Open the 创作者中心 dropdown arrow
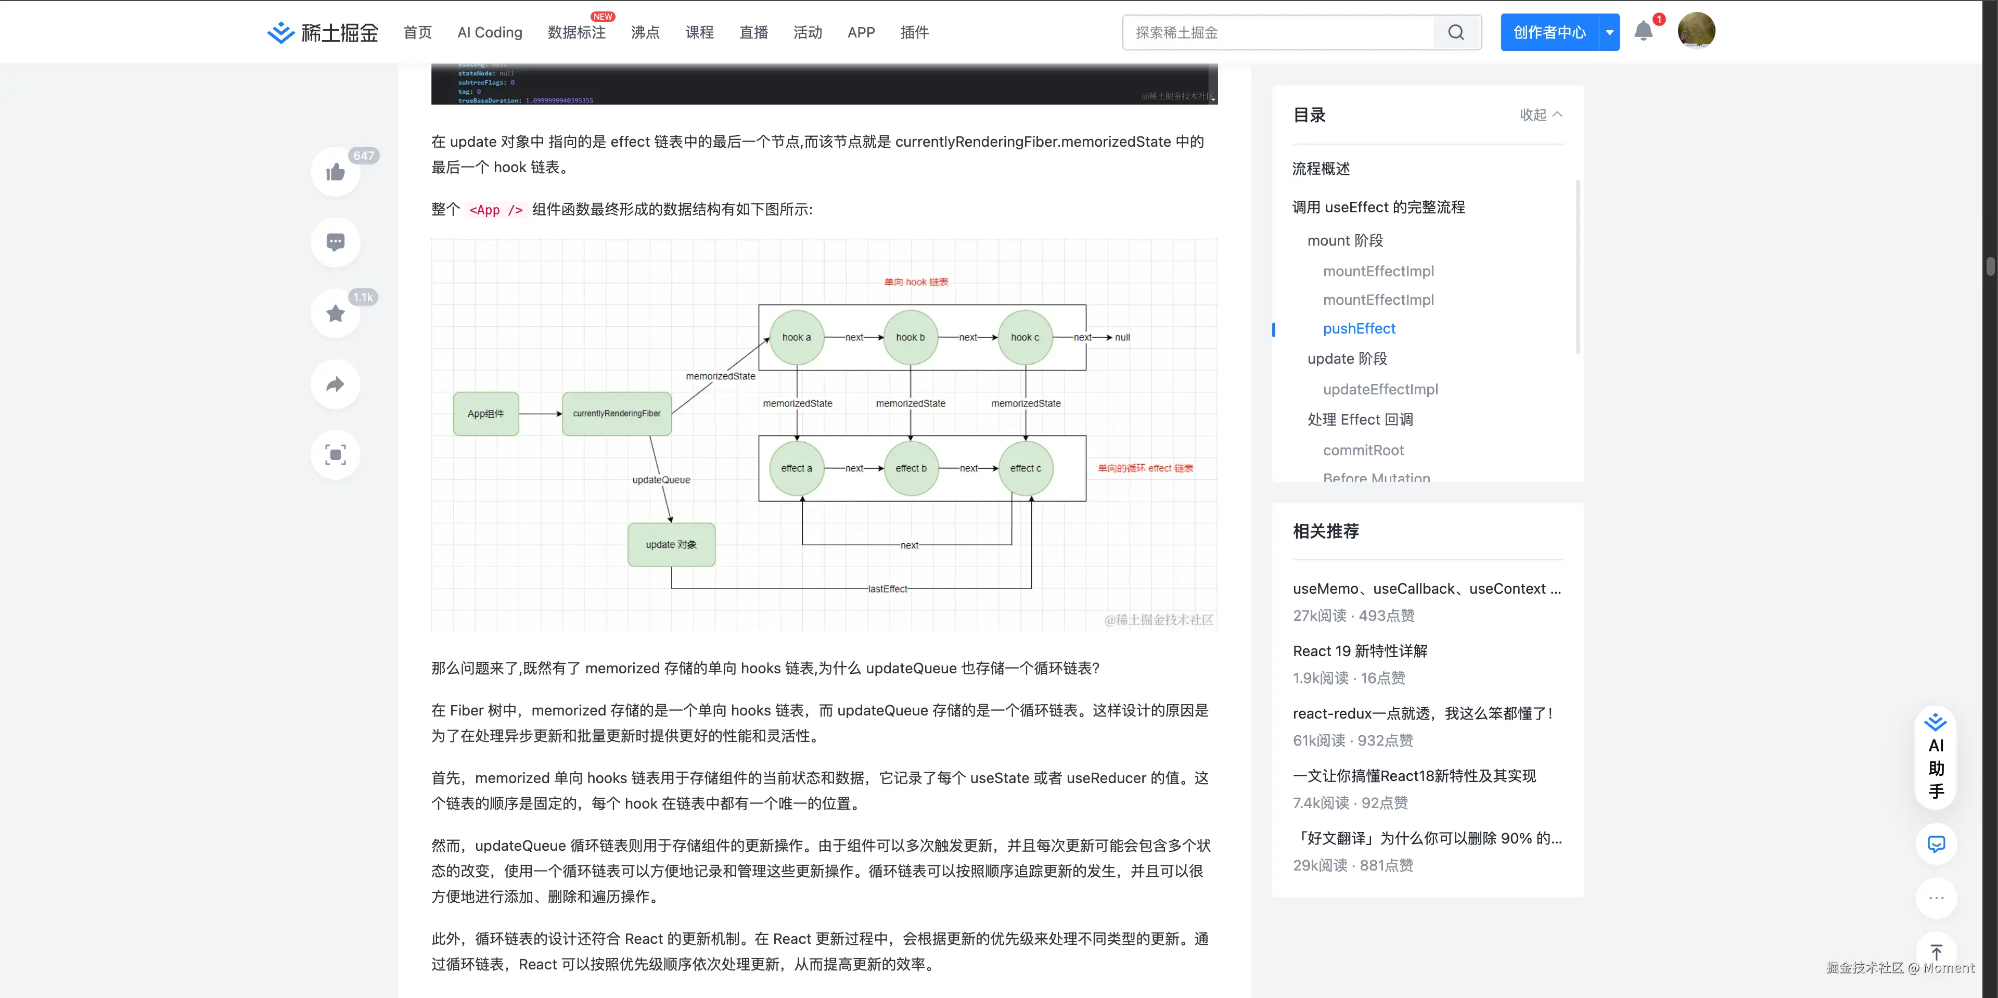Screen dimensions: 1998x998 [x=1609, y=32]
